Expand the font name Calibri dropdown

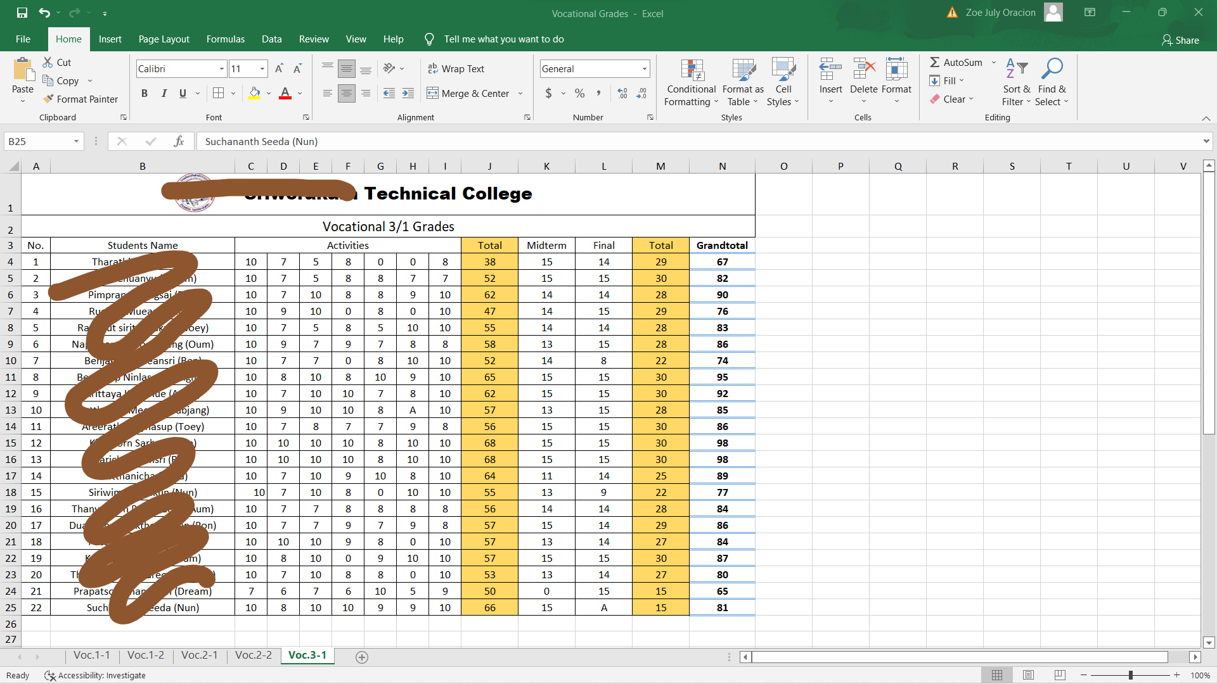coord(222,68)
